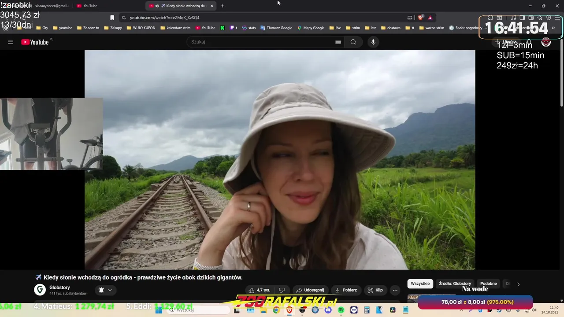Click the YouTube logo home link

35,42
